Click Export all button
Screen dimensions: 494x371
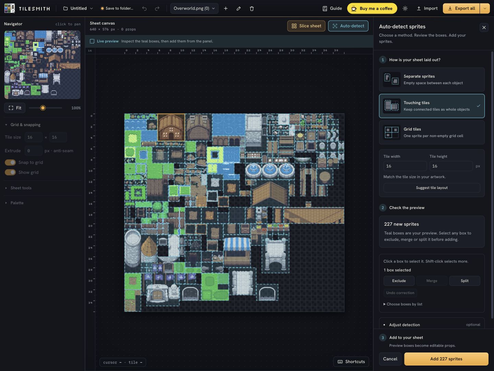click(x=461, y=8)
